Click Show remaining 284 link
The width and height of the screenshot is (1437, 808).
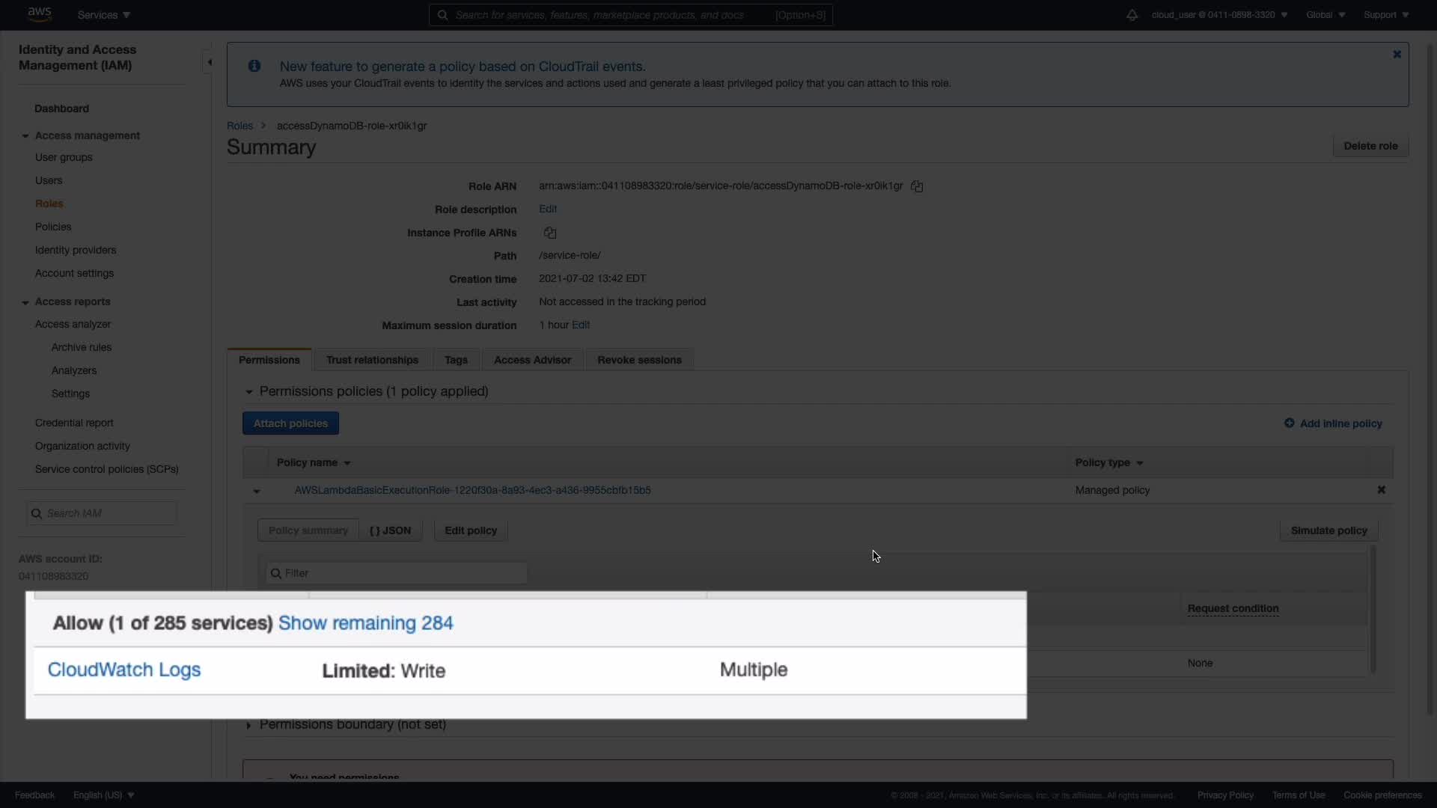pos(365,623)
